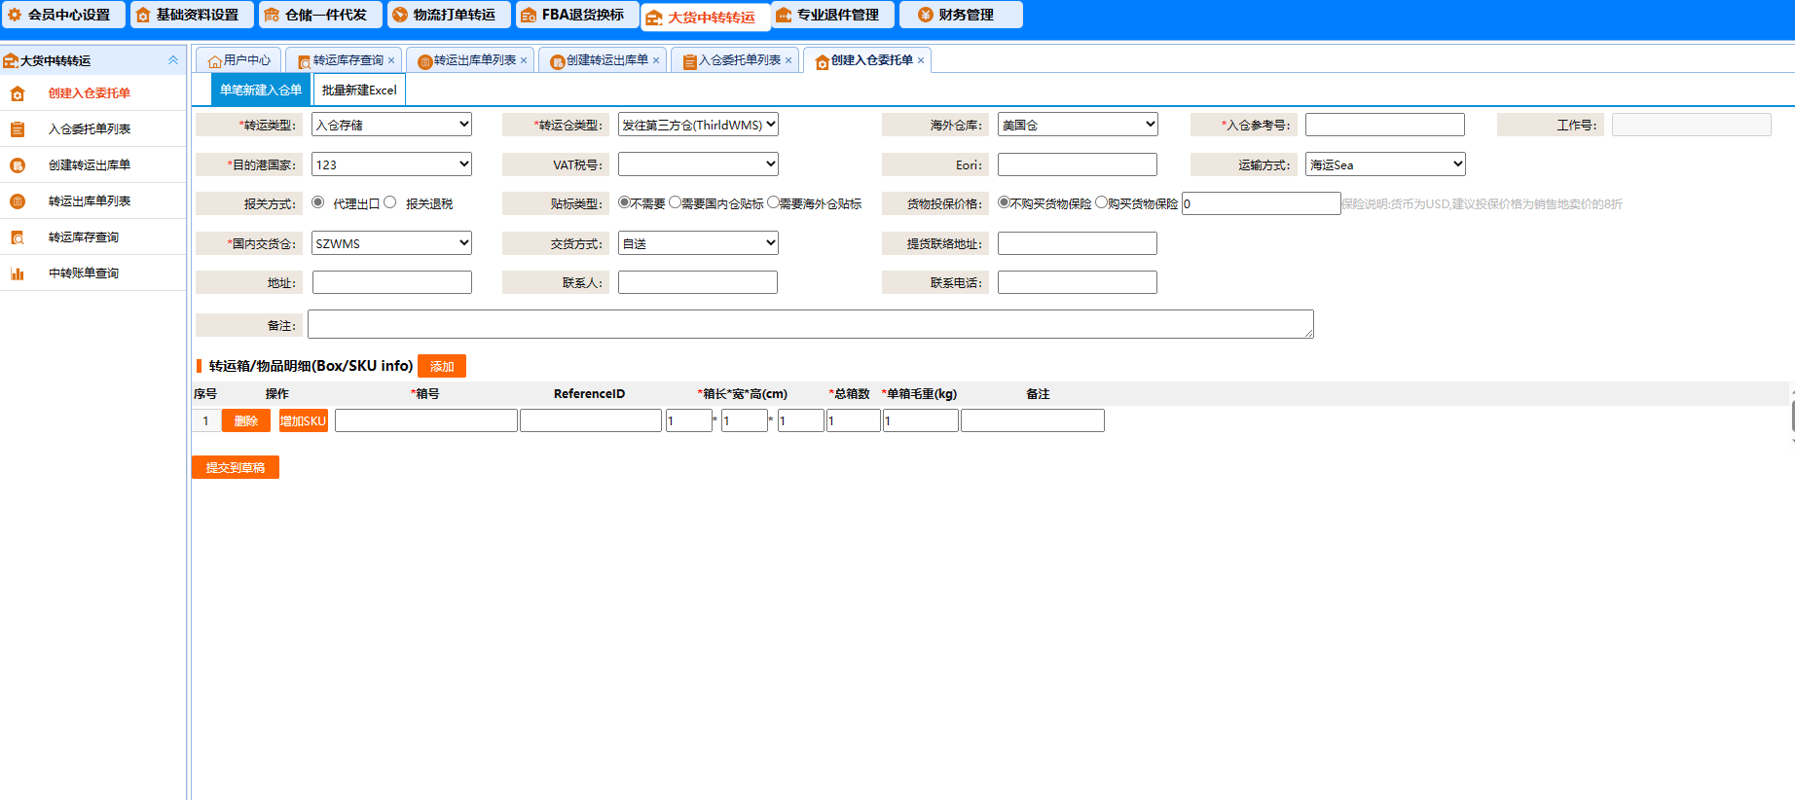Screen dimensions: 1795x800
Task: Click the 财务管理 icon
Action: 926,15
